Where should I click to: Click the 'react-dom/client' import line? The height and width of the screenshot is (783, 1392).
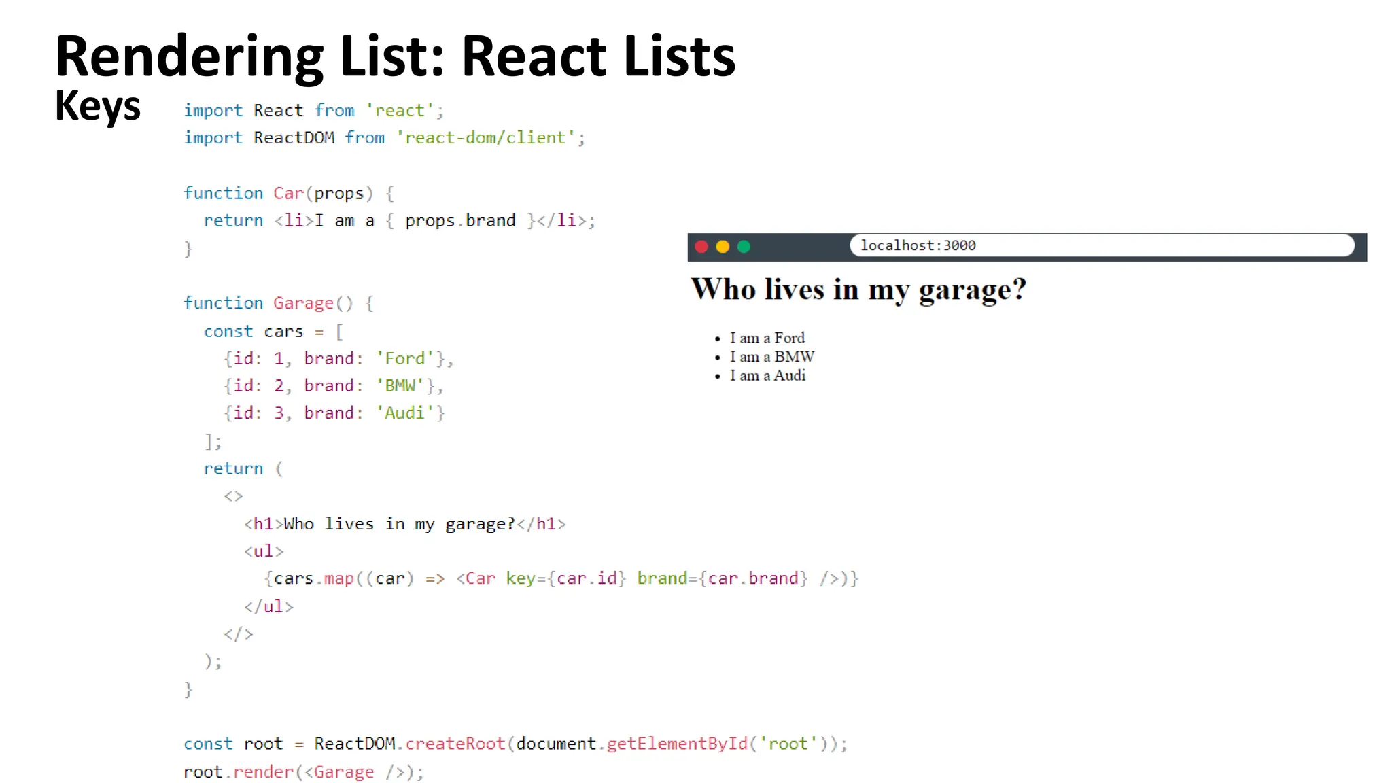[x=384, y=138]
